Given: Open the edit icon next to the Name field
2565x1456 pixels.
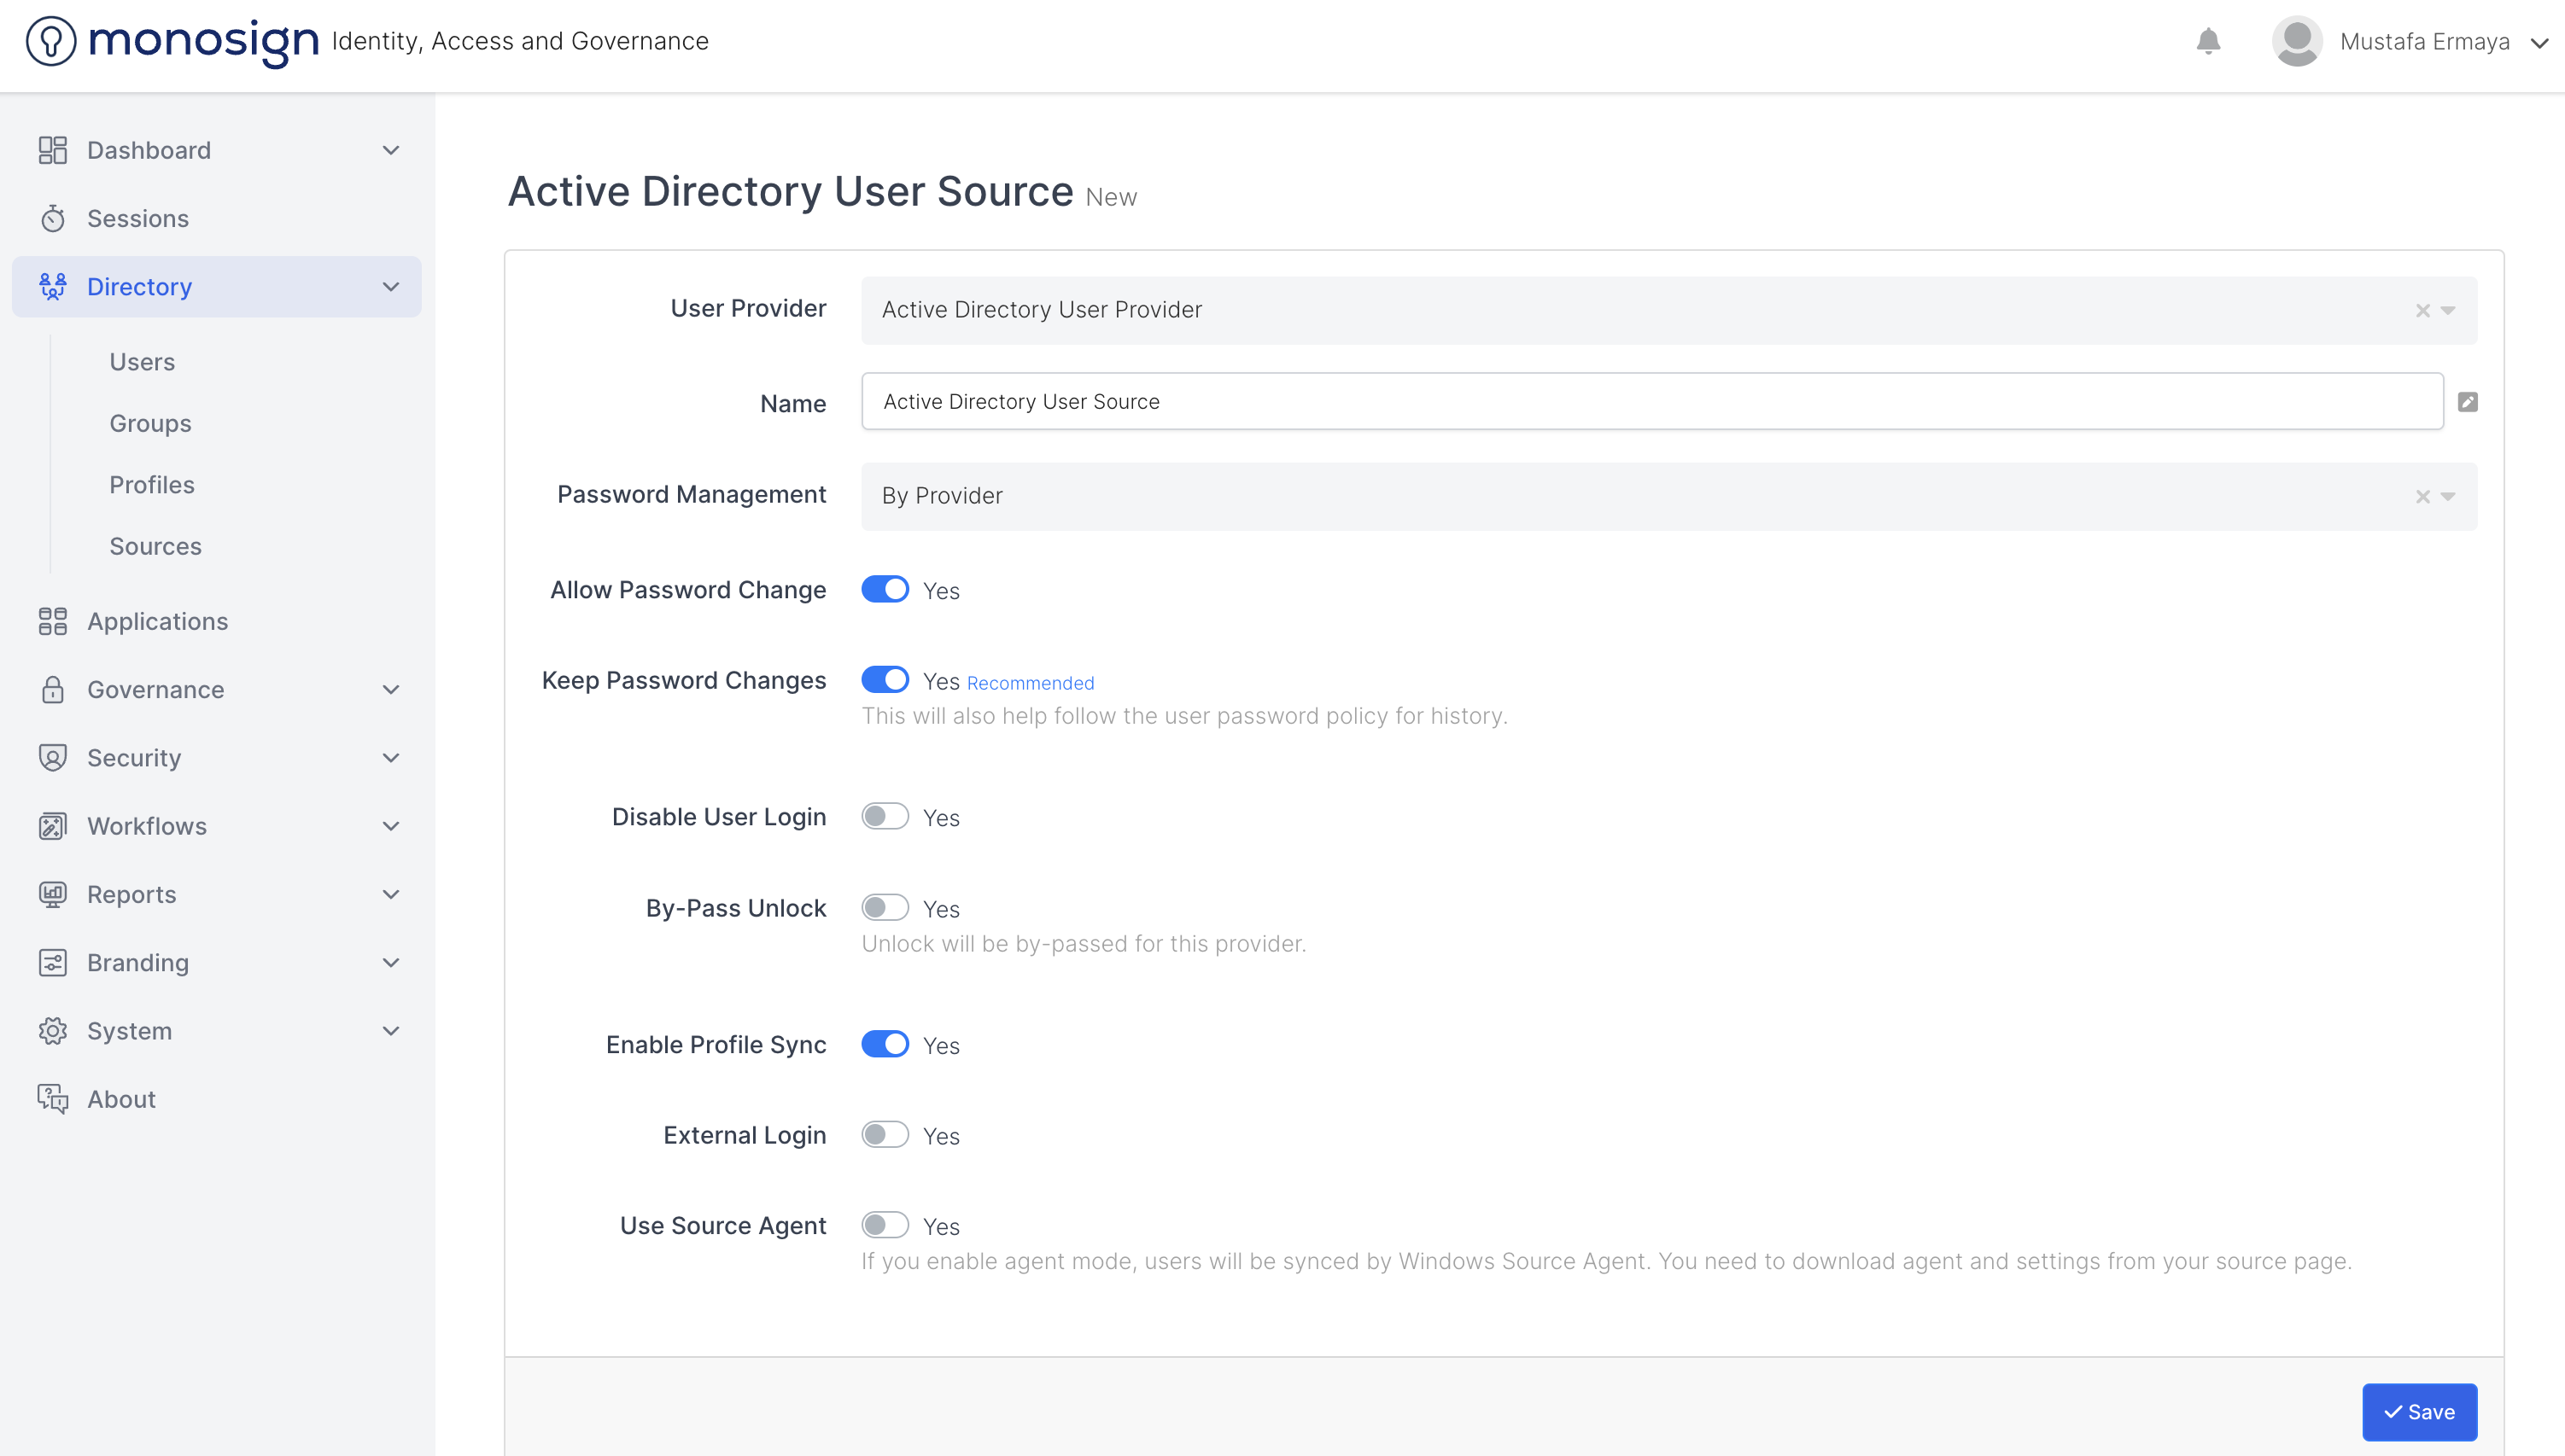Looking at the screenshot, I should coord(2468,401).
